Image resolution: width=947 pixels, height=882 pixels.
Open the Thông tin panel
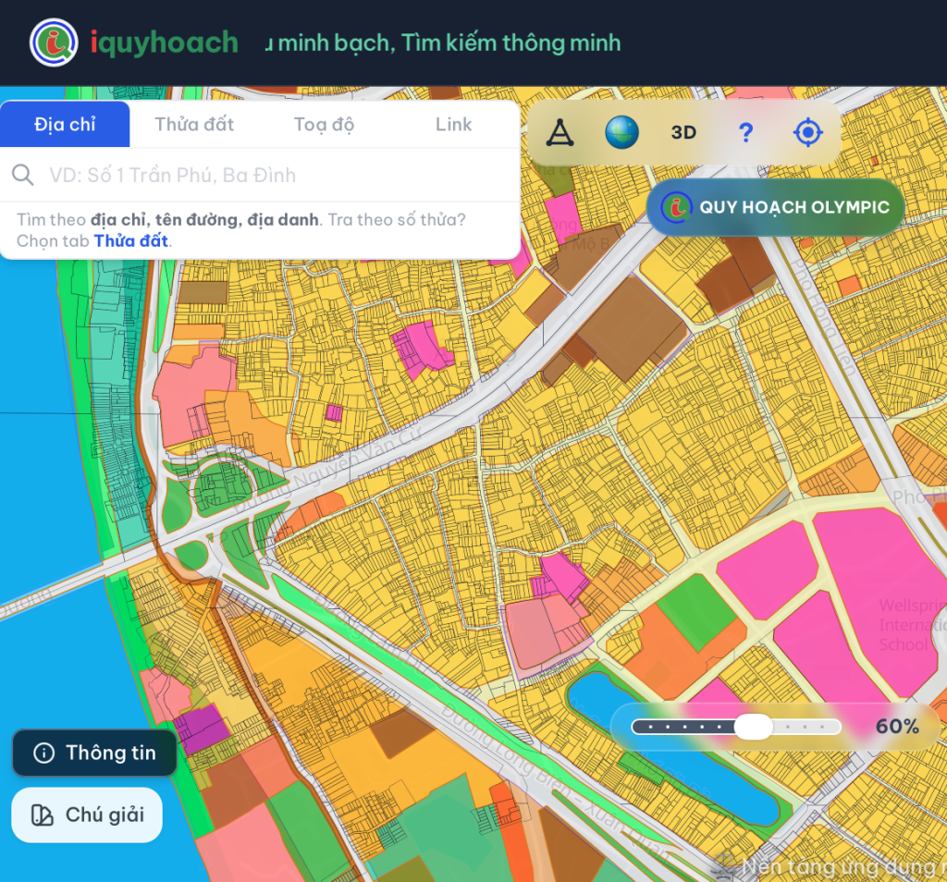95,753
